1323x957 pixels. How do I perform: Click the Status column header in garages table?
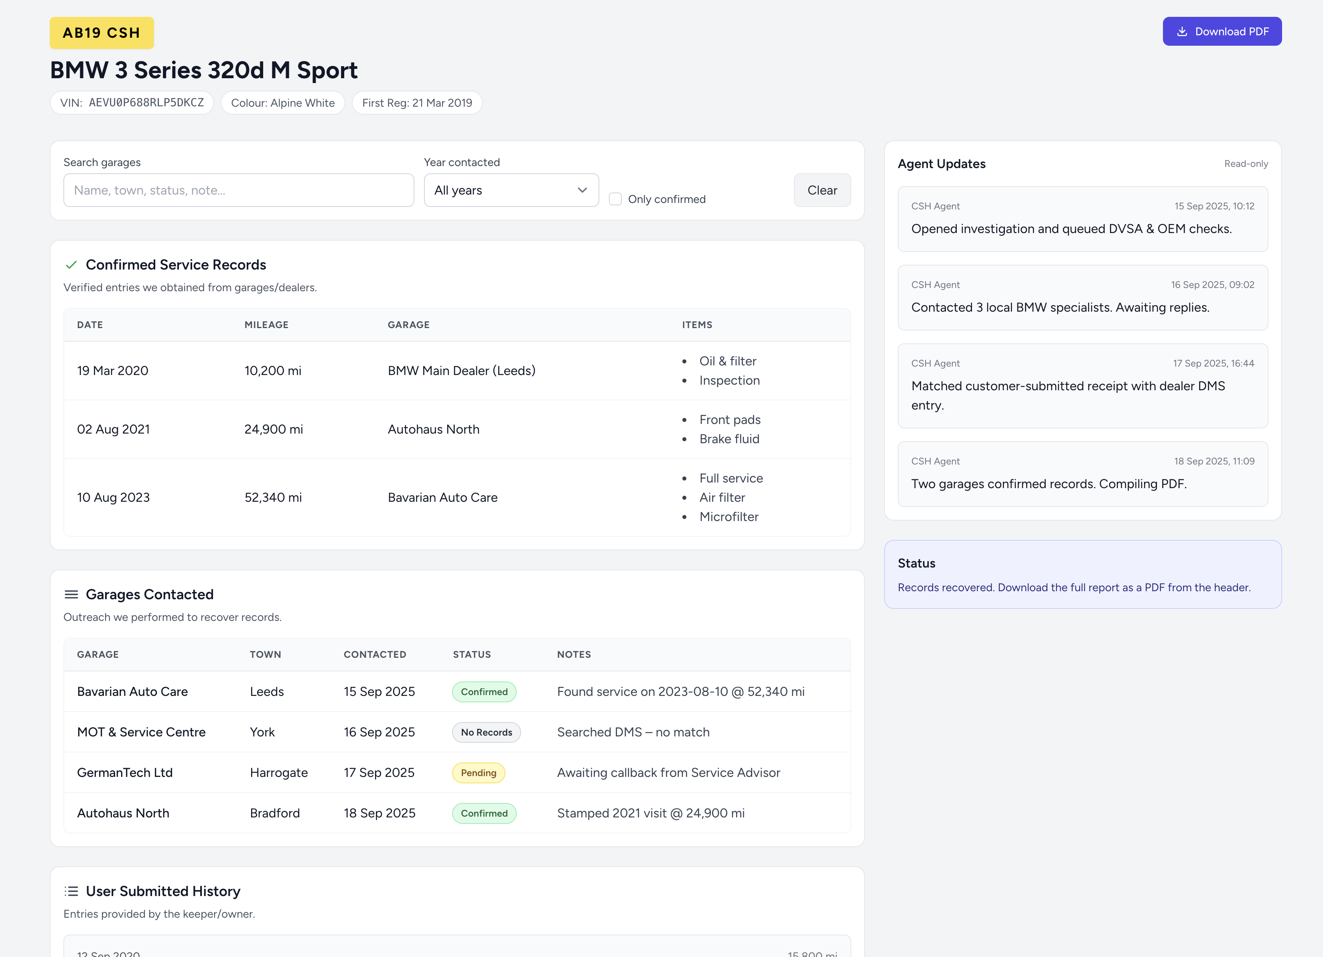pos(471,654)
